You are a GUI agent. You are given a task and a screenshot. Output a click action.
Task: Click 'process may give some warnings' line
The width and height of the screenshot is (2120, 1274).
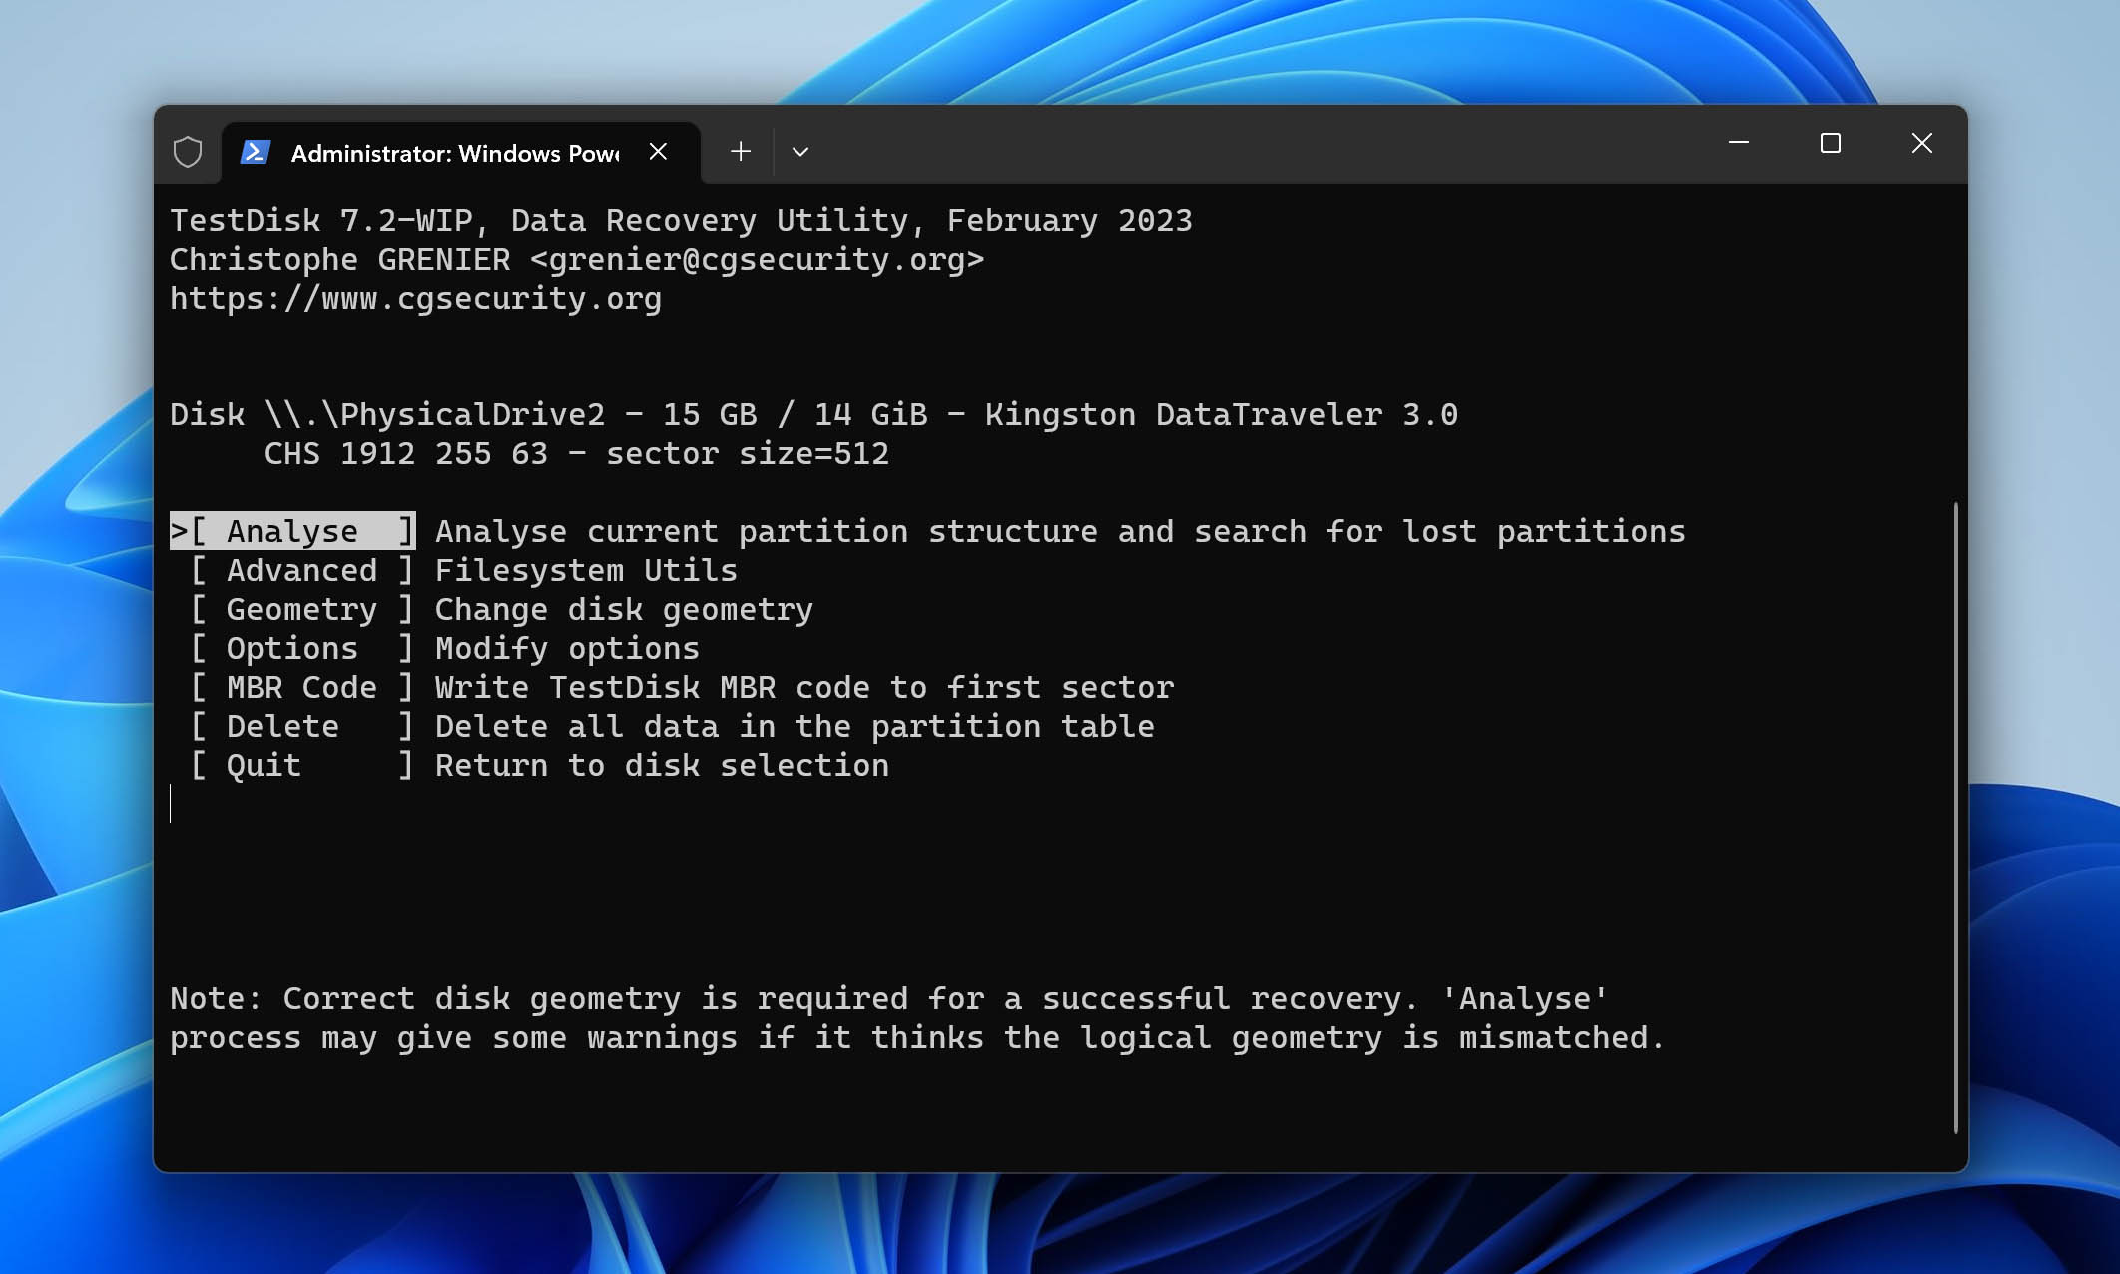917,1037
